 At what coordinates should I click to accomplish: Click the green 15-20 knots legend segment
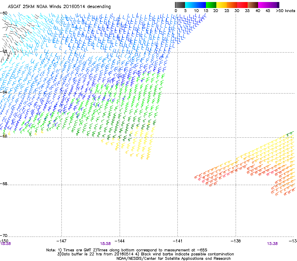point(211,5)
